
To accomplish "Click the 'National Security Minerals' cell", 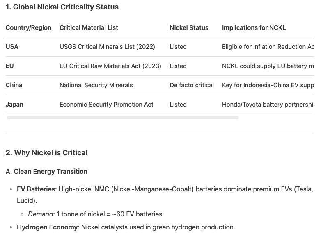I will pyautogui.click(x=96, y=85).
